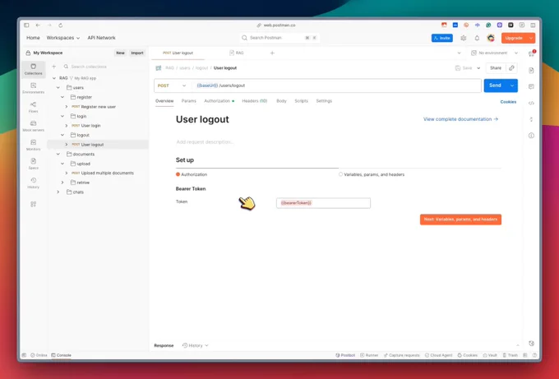Open History in the left sidebar
Image resolution: width=559 pixels, height=379 pixels.
tap(33, 182)
